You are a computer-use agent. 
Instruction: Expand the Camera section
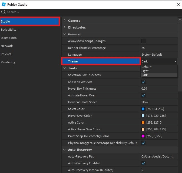(x=65, y=21)
